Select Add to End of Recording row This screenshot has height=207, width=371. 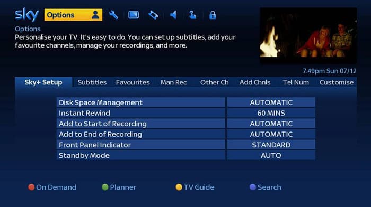pos(140,134)
